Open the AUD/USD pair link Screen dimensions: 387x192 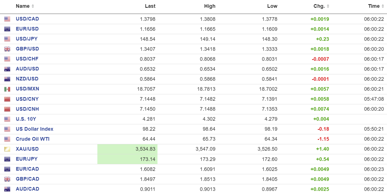tap(27, 69)
